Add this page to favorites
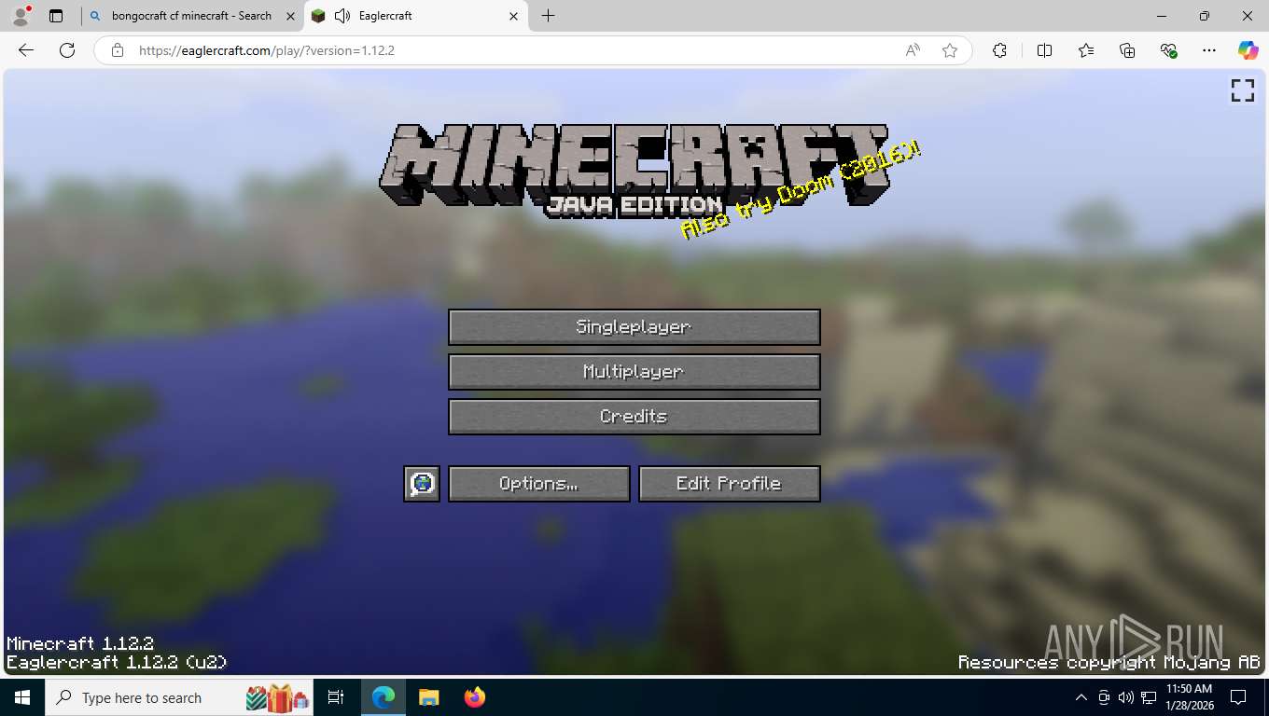Viewport: 1269px width, 716px height. [950, 50]
